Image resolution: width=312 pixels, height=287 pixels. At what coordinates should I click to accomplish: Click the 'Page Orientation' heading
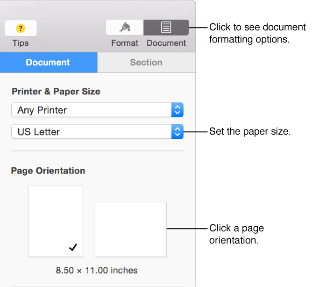coord(48,171)
